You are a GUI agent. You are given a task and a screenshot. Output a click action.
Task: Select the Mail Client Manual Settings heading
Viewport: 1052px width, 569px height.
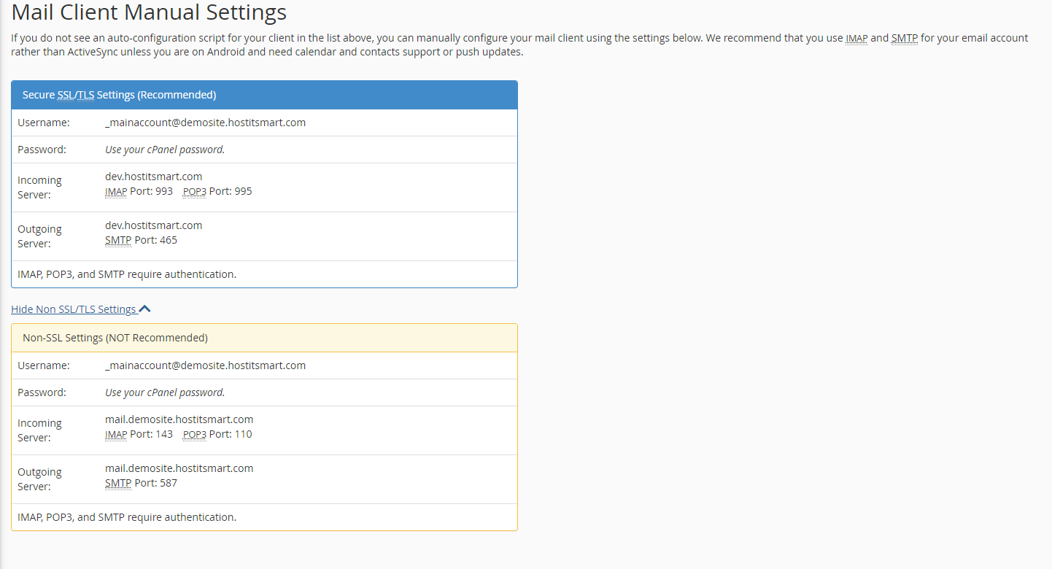[149, 12]
